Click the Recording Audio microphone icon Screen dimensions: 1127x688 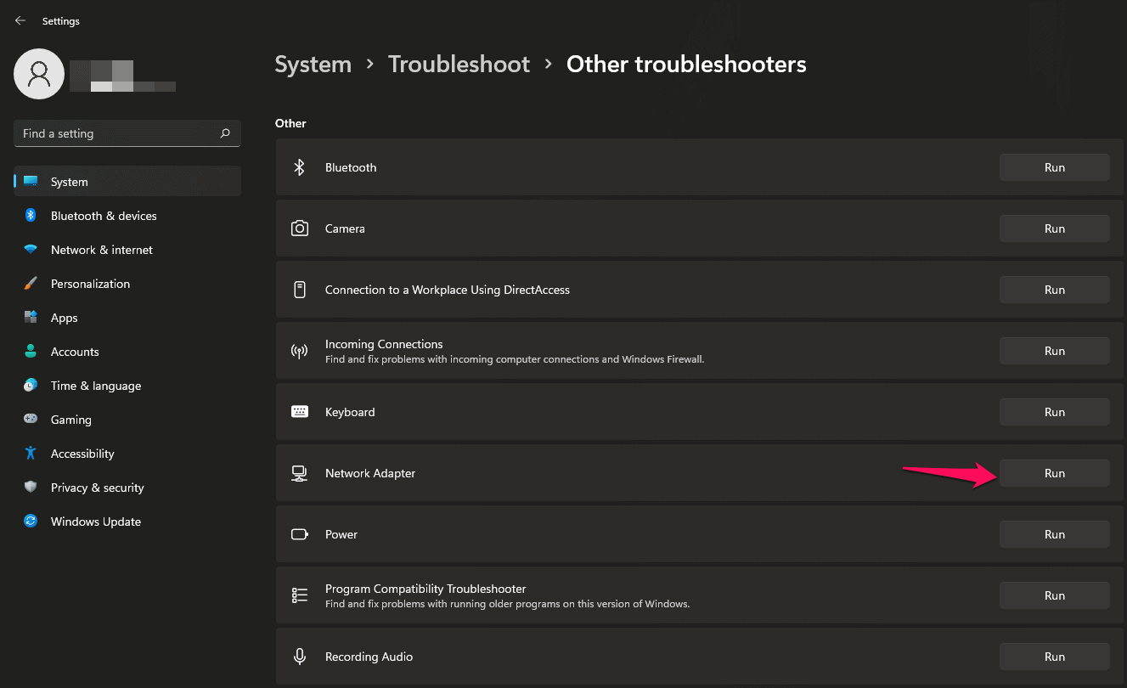point(300,657)
